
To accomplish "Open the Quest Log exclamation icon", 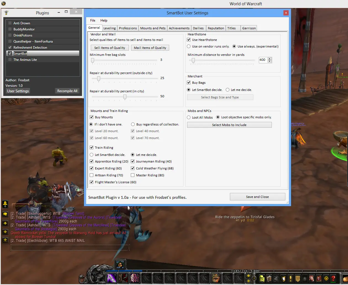I will pos(290,278).
